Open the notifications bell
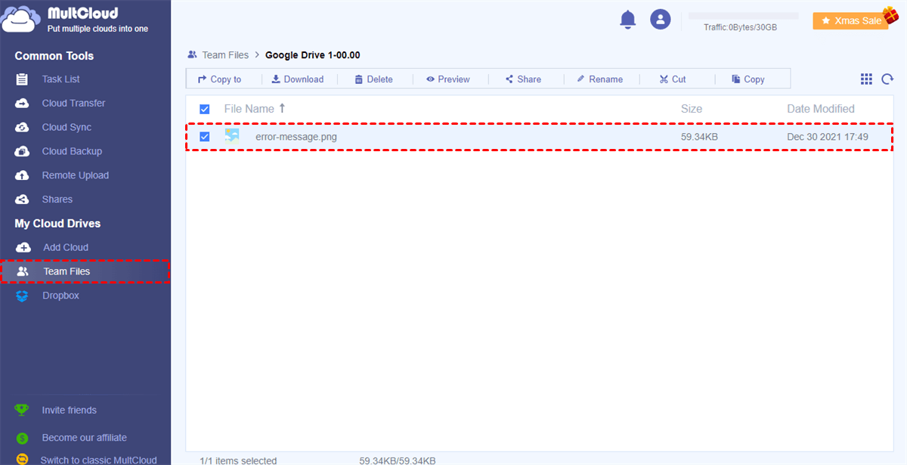Image resolution: width=907 pixels, height=465 pixels. coord(627,20)
